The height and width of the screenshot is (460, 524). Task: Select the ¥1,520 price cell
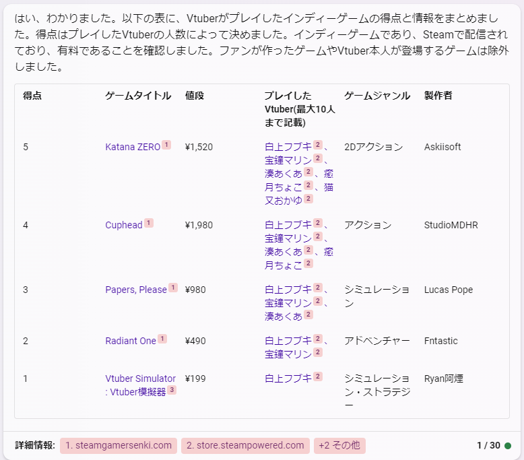click(199, 147)
